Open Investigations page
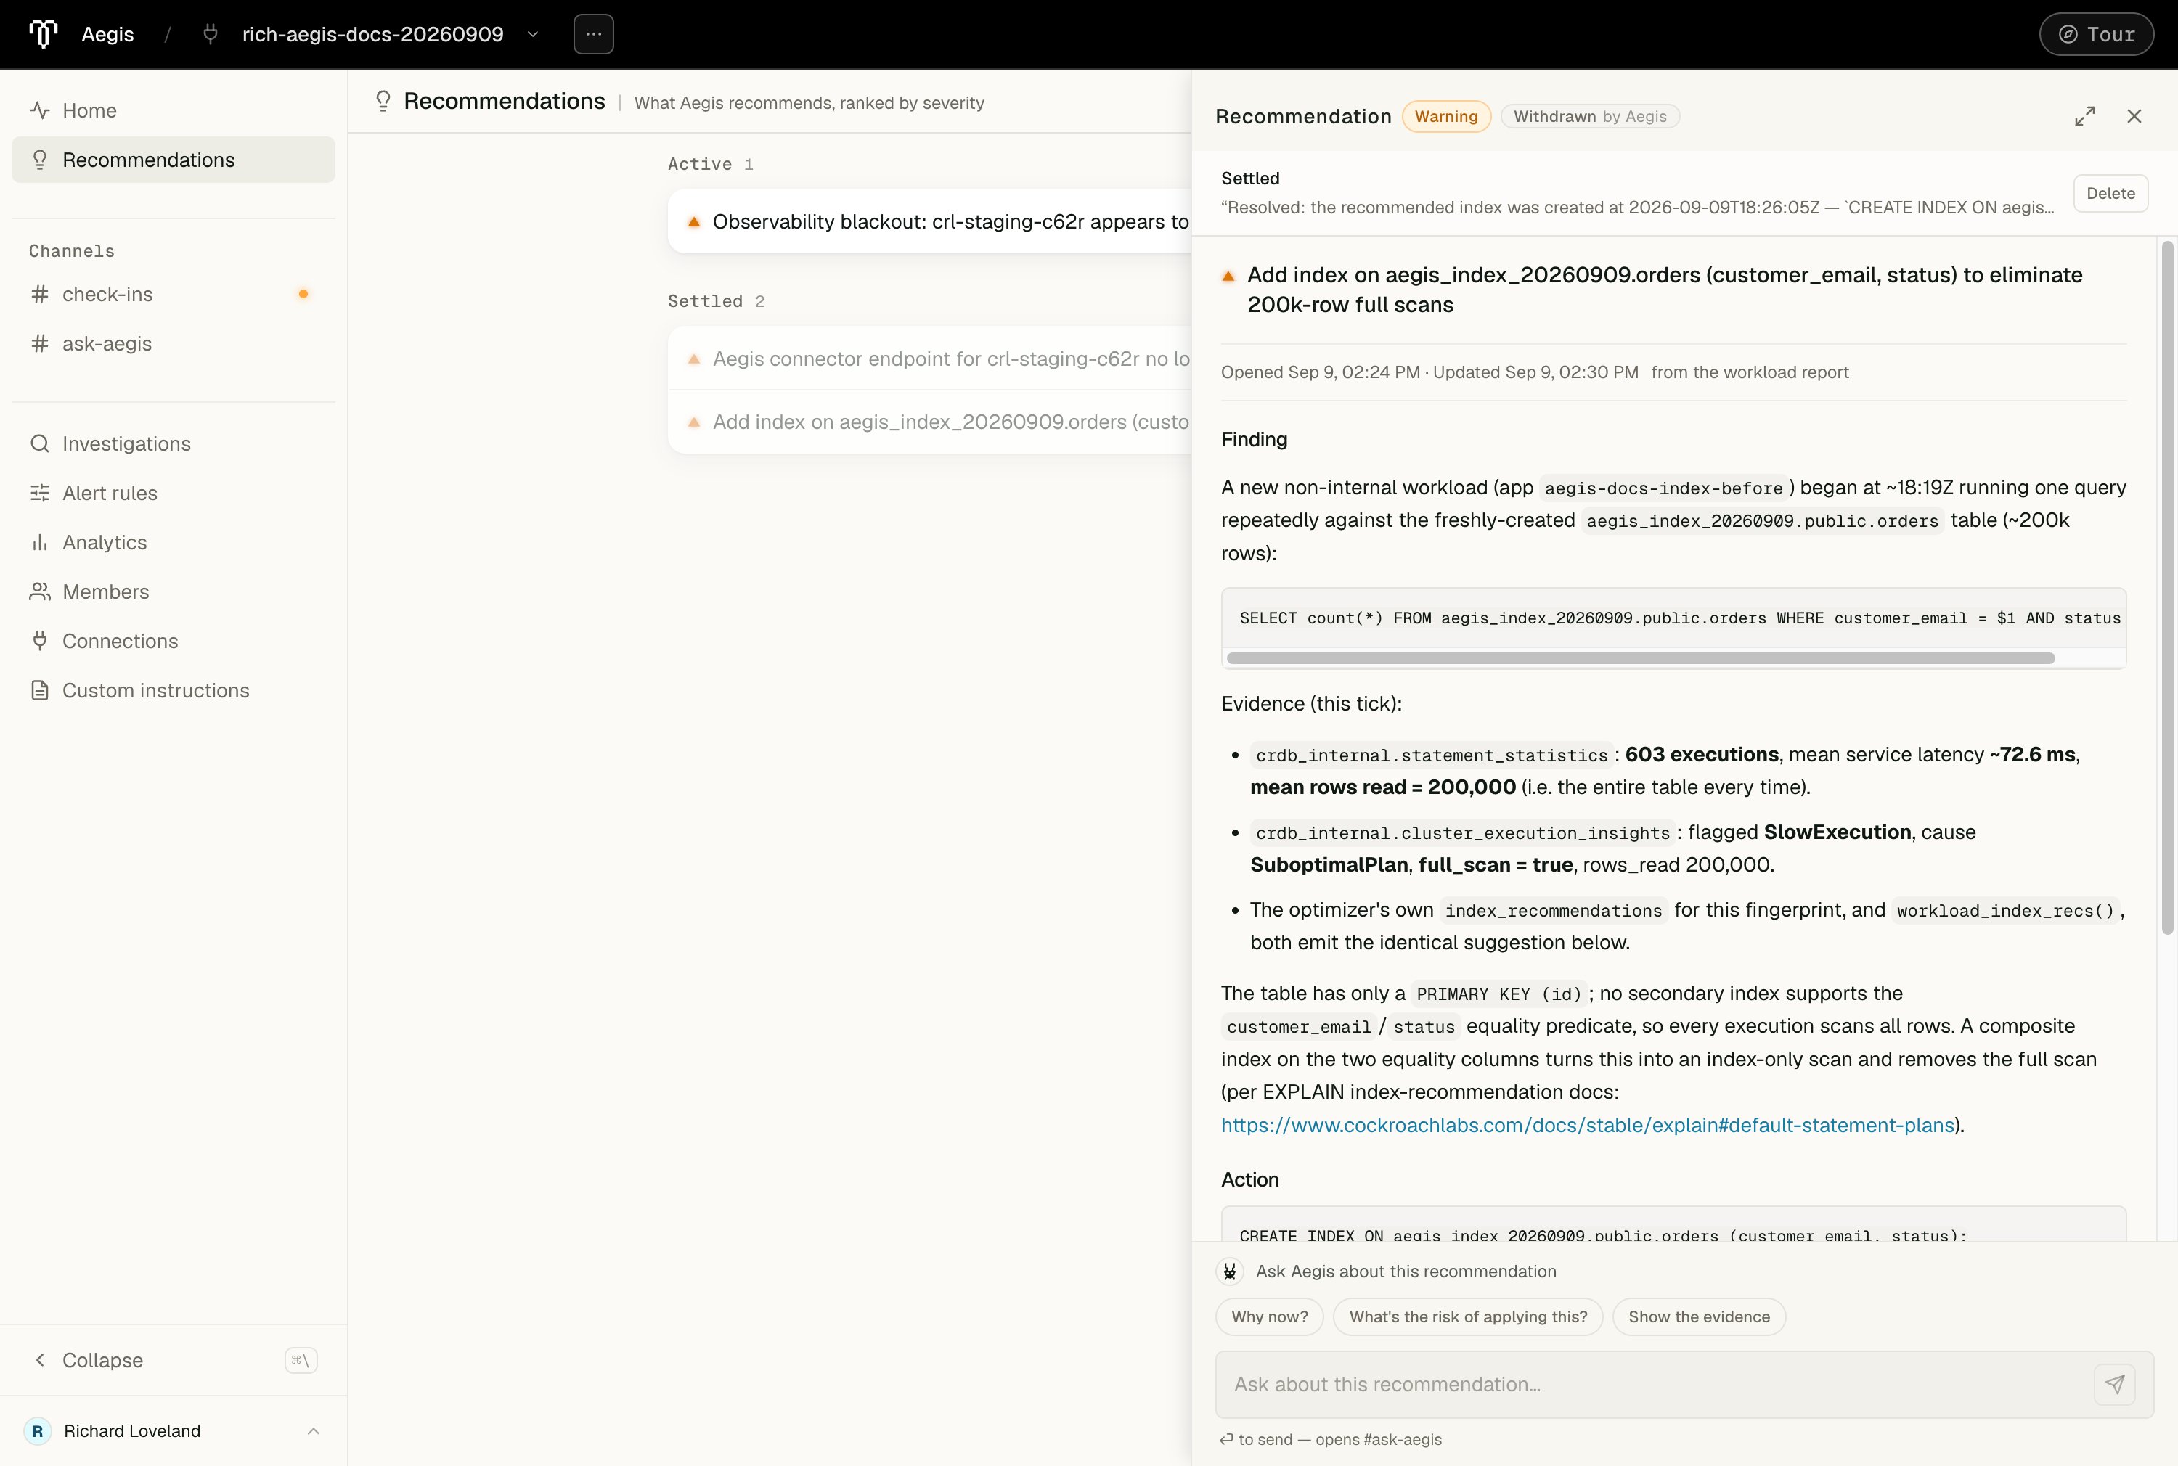The height and width of the screenshot is (1466, 2178). [173, 443]
